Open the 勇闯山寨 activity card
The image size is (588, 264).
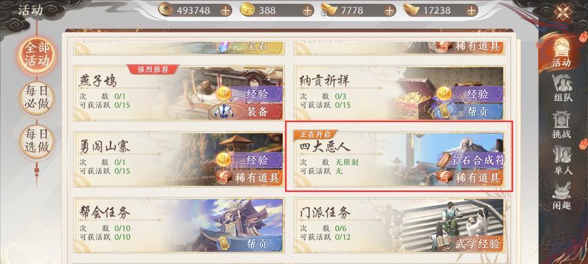(x=178, y=159)
